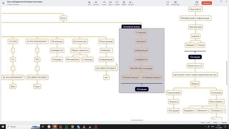The height and width of the screenshot is (129, 229).
Task: Select the Summary tool
Action: (111, 3)
